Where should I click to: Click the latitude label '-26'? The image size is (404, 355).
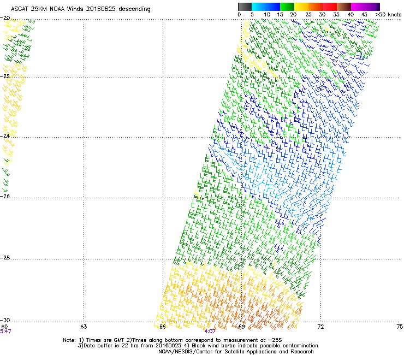5,197
